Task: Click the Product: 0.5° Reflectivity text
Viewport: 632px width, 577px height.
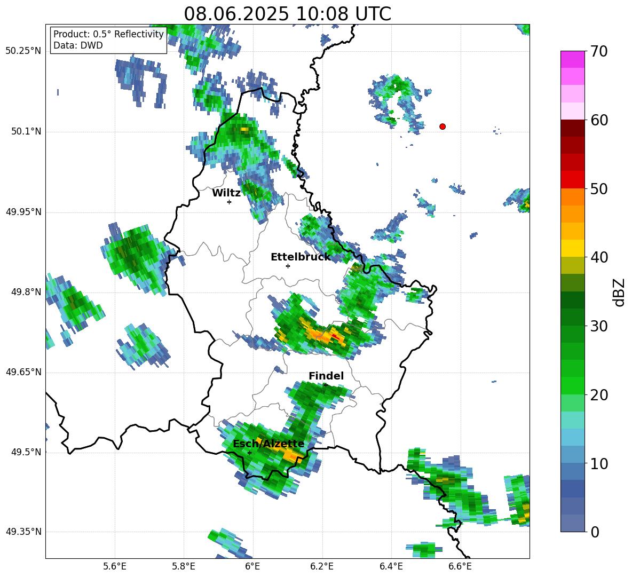Action: 108,34
